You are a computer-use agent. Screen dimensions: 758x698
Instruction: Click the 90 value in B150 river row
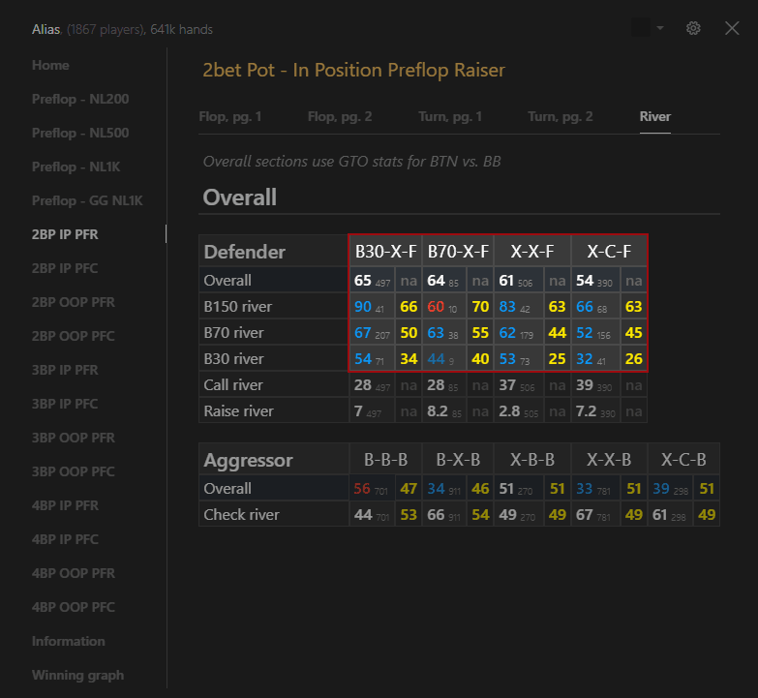[x=363, y=307]
